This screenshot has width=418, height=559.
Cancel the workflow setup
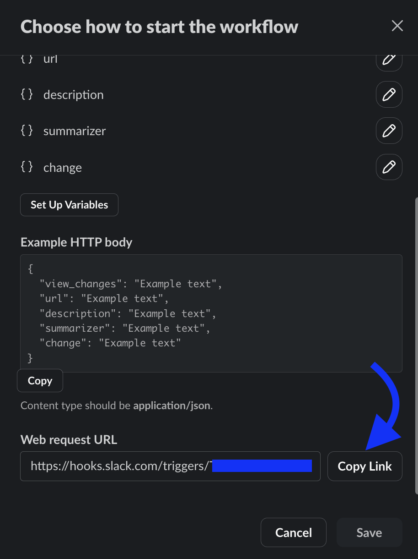(294, 532)
